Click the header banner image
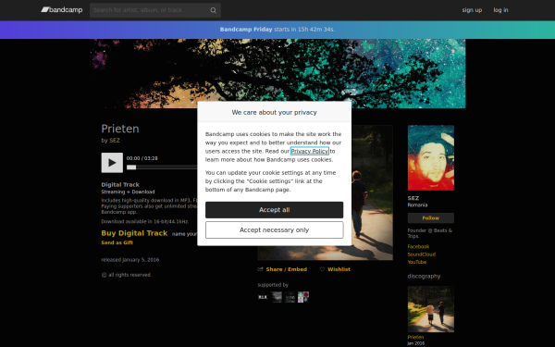The image size is (555, 347). 278,73
